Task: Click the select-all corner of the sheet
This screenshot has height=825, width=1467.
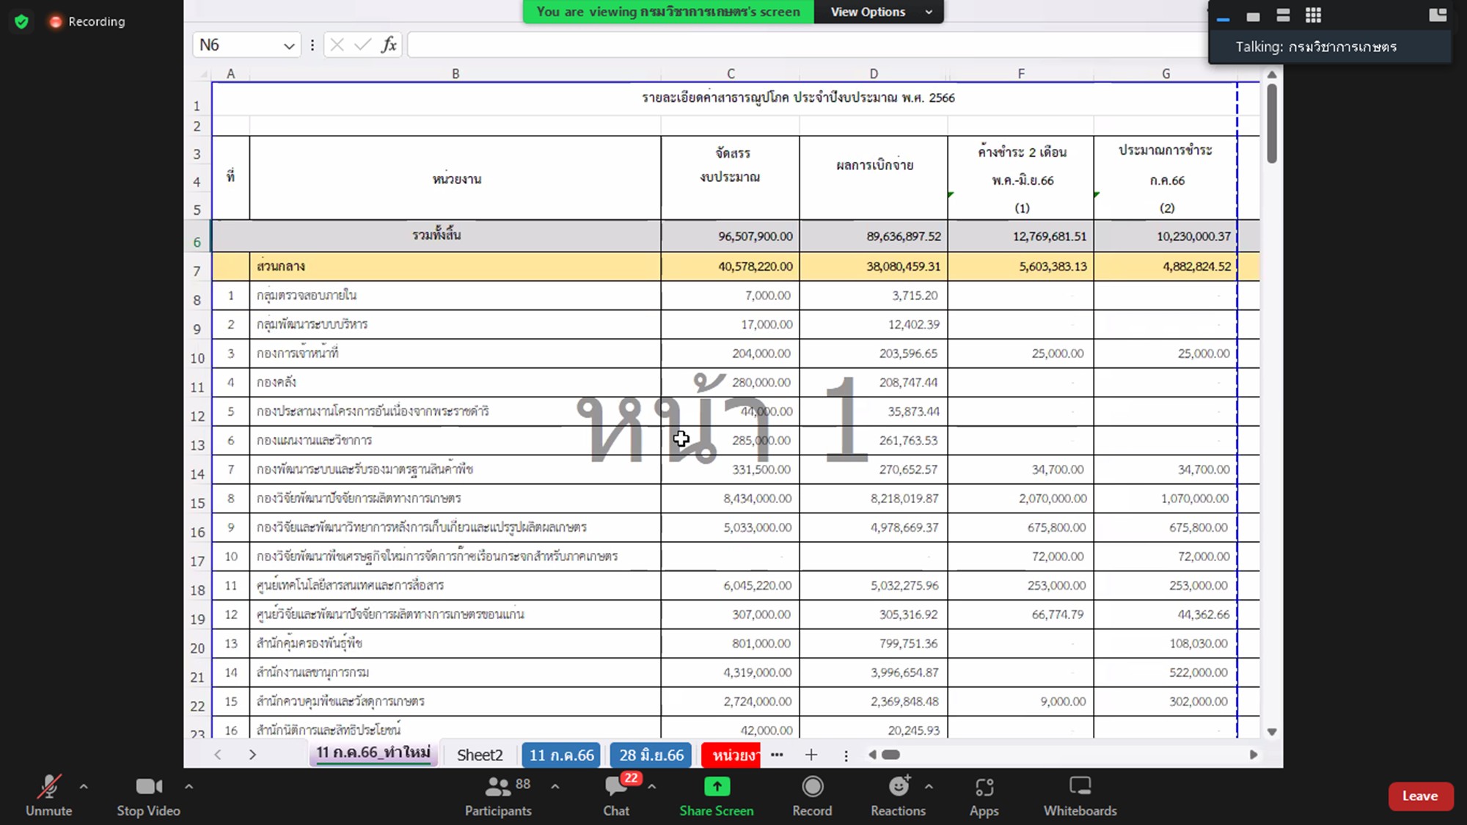Action: 198,73
